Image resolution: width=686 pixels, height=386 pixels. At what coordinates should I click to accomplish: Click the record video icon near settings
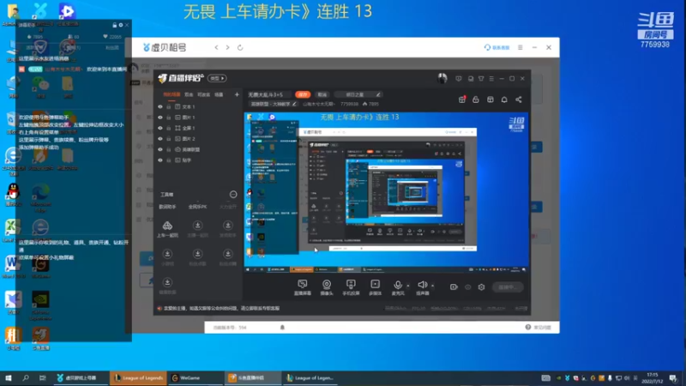coord(454,287)
